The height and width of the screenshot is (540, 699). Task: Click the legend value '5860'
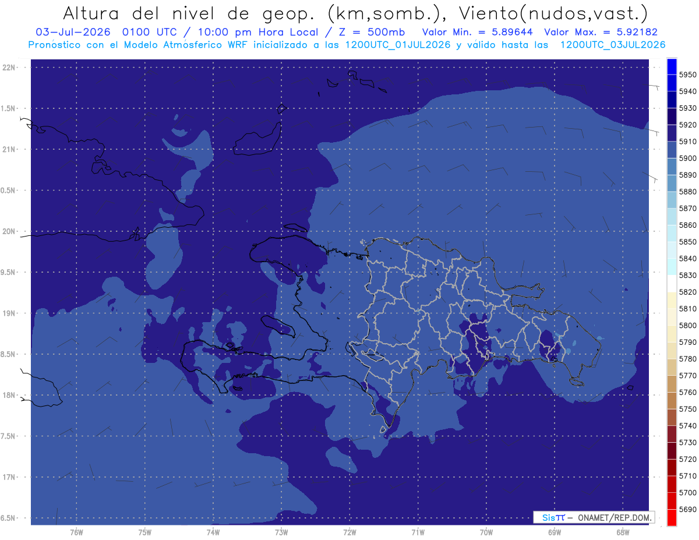click(687, 225)
